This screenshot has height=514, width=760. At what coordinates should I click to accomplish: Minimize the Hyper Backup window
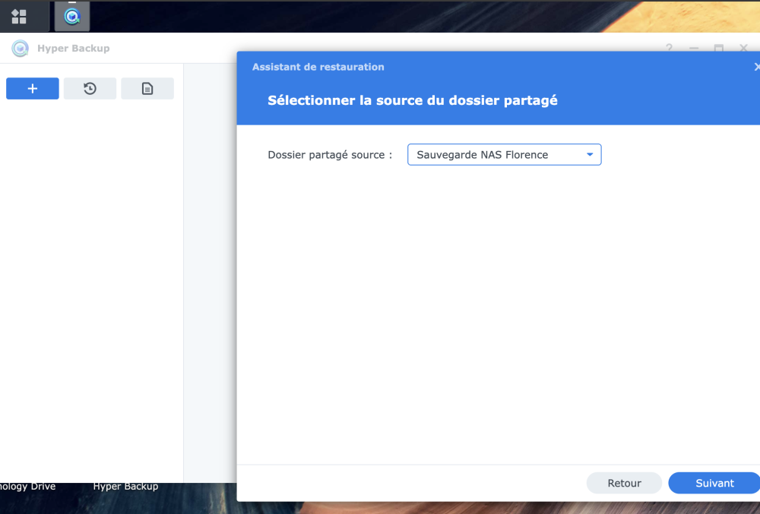click(x=694, y=48)
